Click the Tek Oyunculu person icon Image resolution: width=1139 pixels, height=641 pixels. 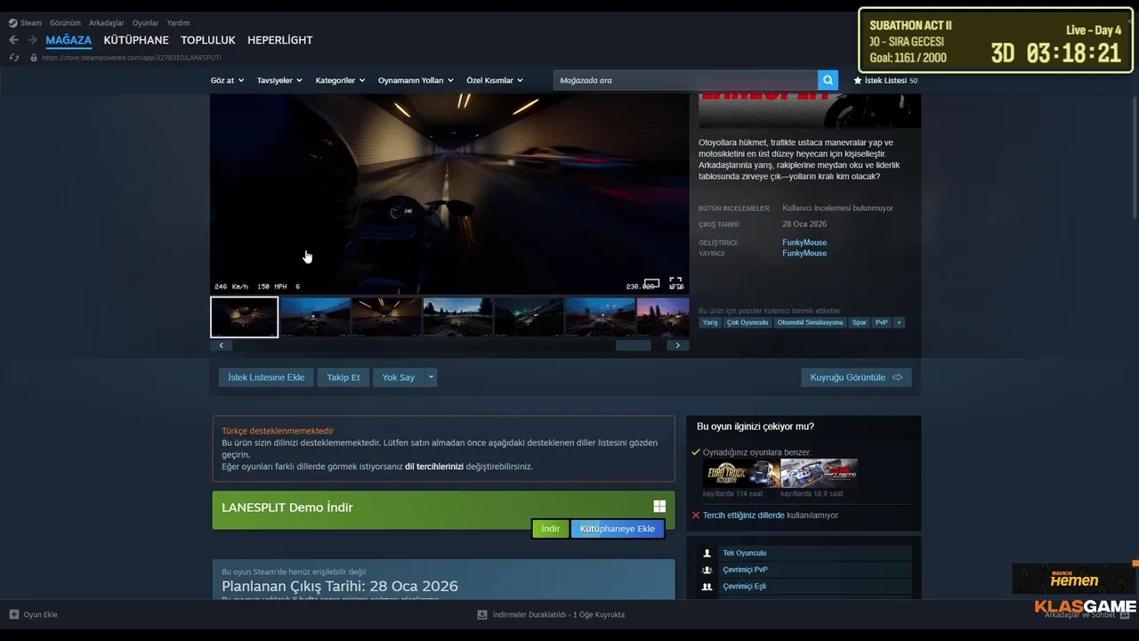pyautogui.click(x=707, y=553)
